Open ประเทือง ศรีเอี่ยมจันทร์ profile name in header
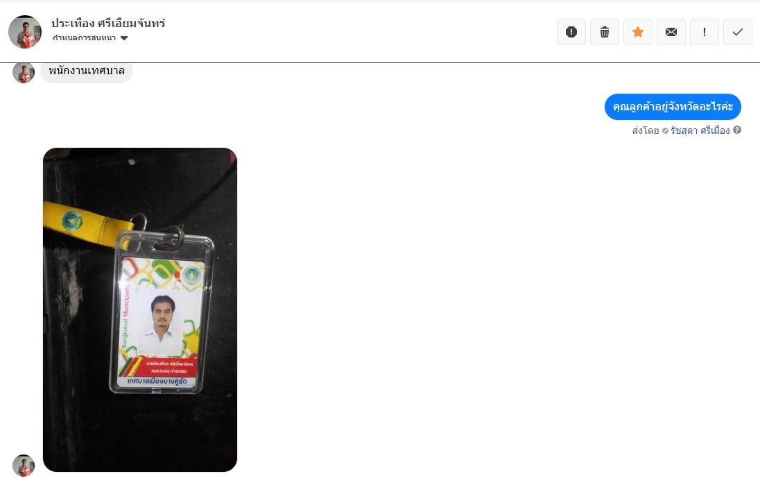Image resolution: width=760 pixels, height=492 pixels. (x=108, y=23)
